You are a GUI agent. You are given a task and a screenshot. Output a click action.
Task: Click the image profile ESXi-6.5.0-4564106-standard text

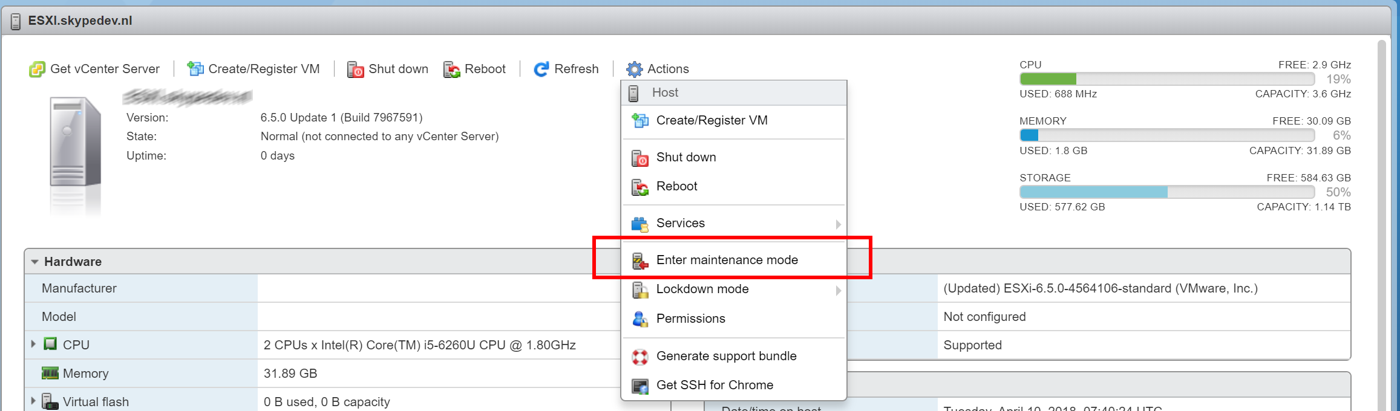coord(1100,288)
